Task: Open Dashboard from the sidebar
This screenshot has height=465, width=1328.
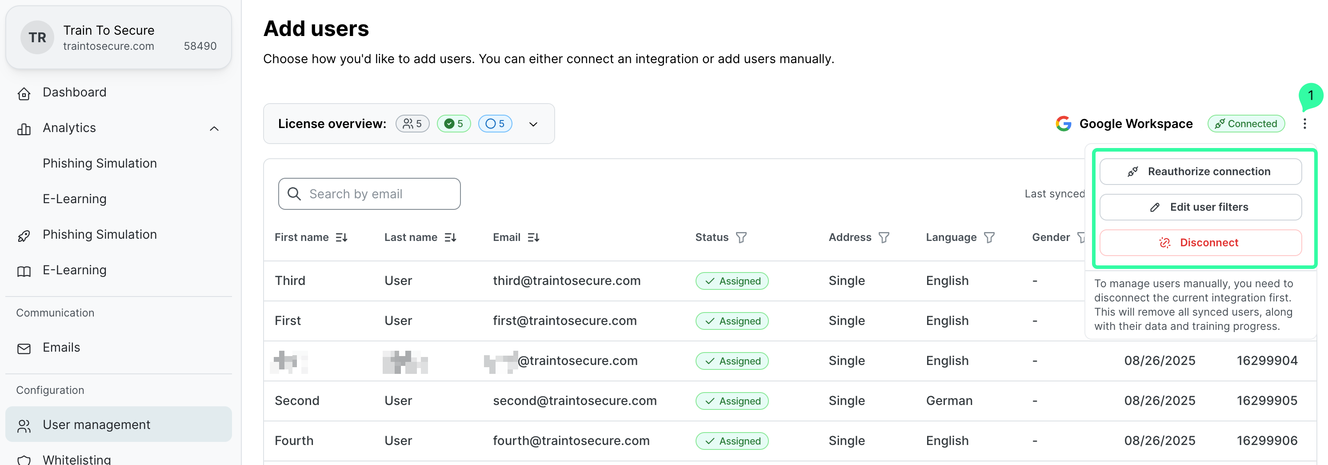Action: [x=74, y=92]
